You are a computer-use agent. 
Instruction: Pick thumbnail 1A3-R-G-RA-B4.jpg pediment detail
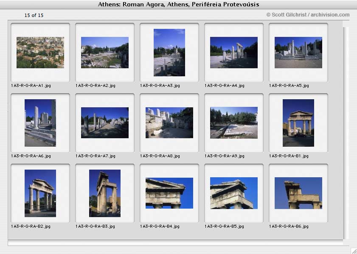coord(169,193)
